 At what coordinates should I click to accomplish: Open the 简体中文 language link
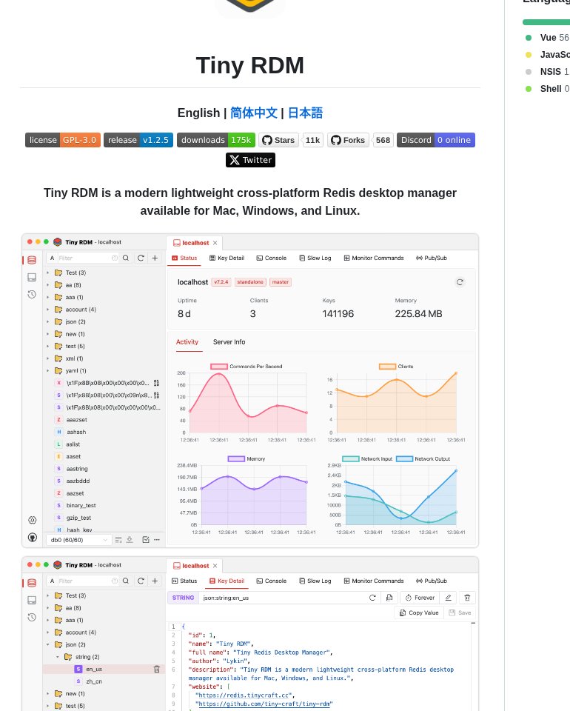click(x=253, y=113)
